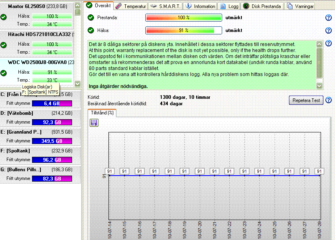The image size is (335, 240).
Task: Click E: drive 349,5 GB free space bar
Action: click(x=52, y=141)
